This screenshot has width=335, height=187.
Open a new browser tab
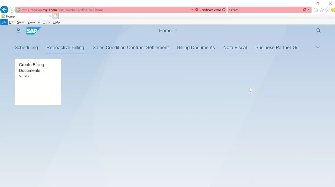(56, 16)
